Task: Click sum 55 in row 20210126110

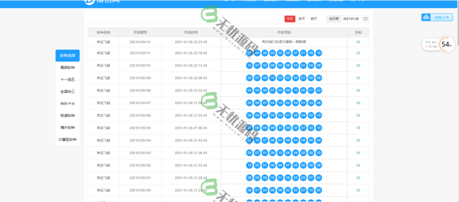Action: pyautogui.click(x=358, y=66)
